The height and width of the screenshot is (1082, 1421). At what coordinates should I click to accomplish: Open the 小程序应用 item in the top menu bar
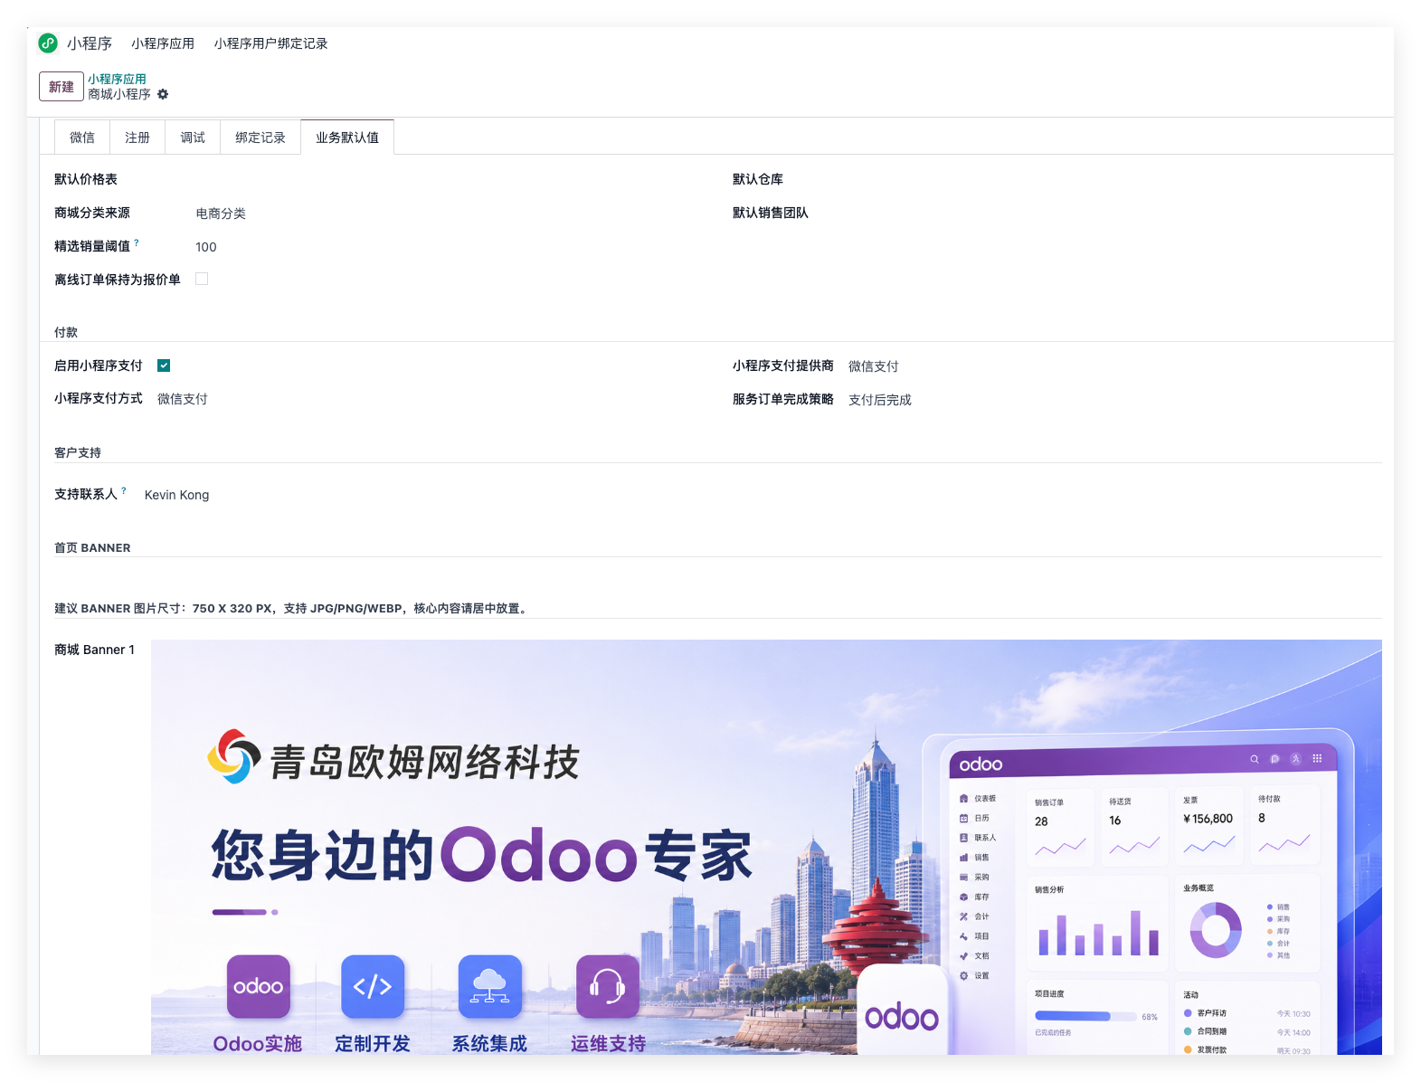pyautogui.click(x=163, y=43)
